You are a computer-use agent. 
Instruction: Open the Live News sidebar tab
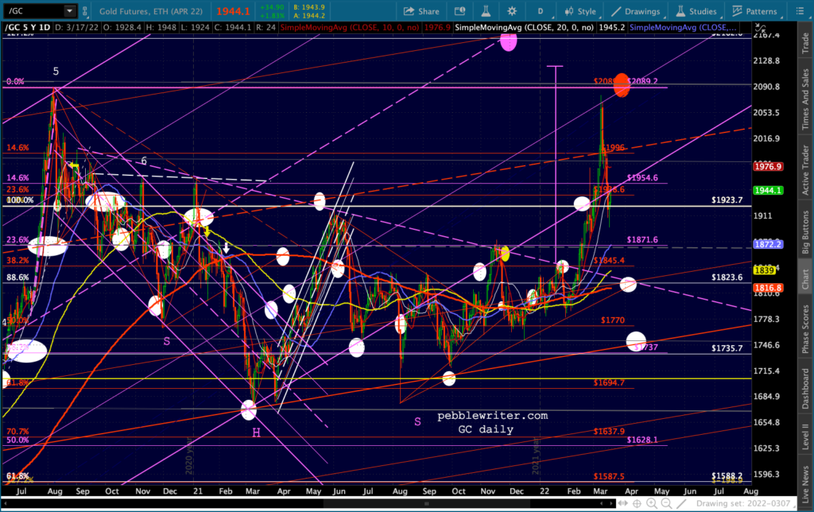[x=805, y=484]
